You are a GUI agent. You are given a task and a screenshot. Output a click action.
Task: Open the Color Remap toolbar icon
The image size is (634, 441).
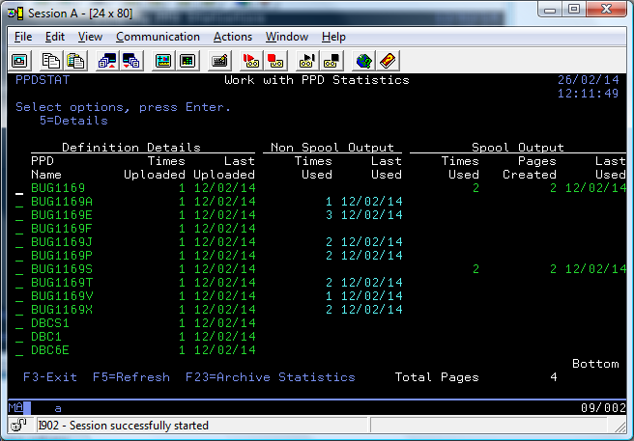click(163, 61)
